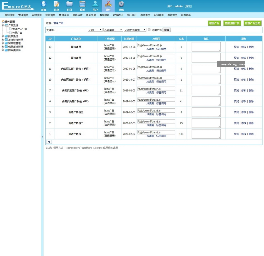Viewport: 264px width, 256px height.
Task: Click 修改 for 侧边广告位三
Action: point(244,112)
